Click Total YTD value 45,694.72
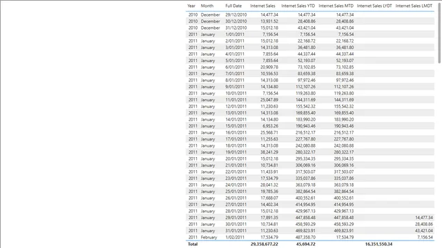Screen dimensions: 442x248 click(x=305, y=244)
